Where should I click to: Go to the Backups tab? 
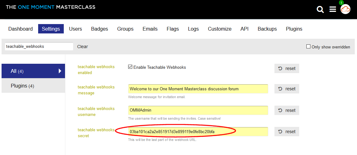[x=267, y=29]
